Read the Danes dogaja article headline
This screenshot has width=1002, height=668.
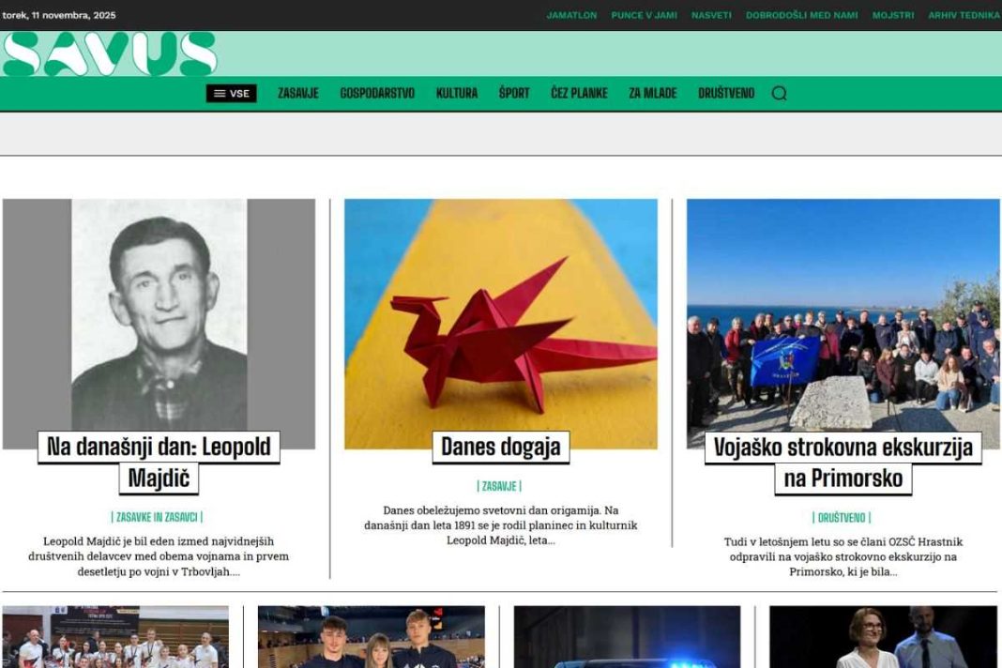click(500, 448)
